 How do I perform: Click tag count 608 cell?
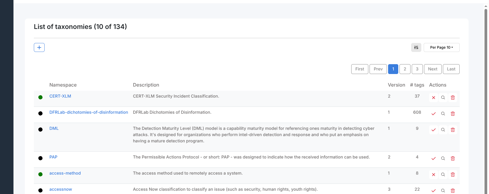click(417, 112)
